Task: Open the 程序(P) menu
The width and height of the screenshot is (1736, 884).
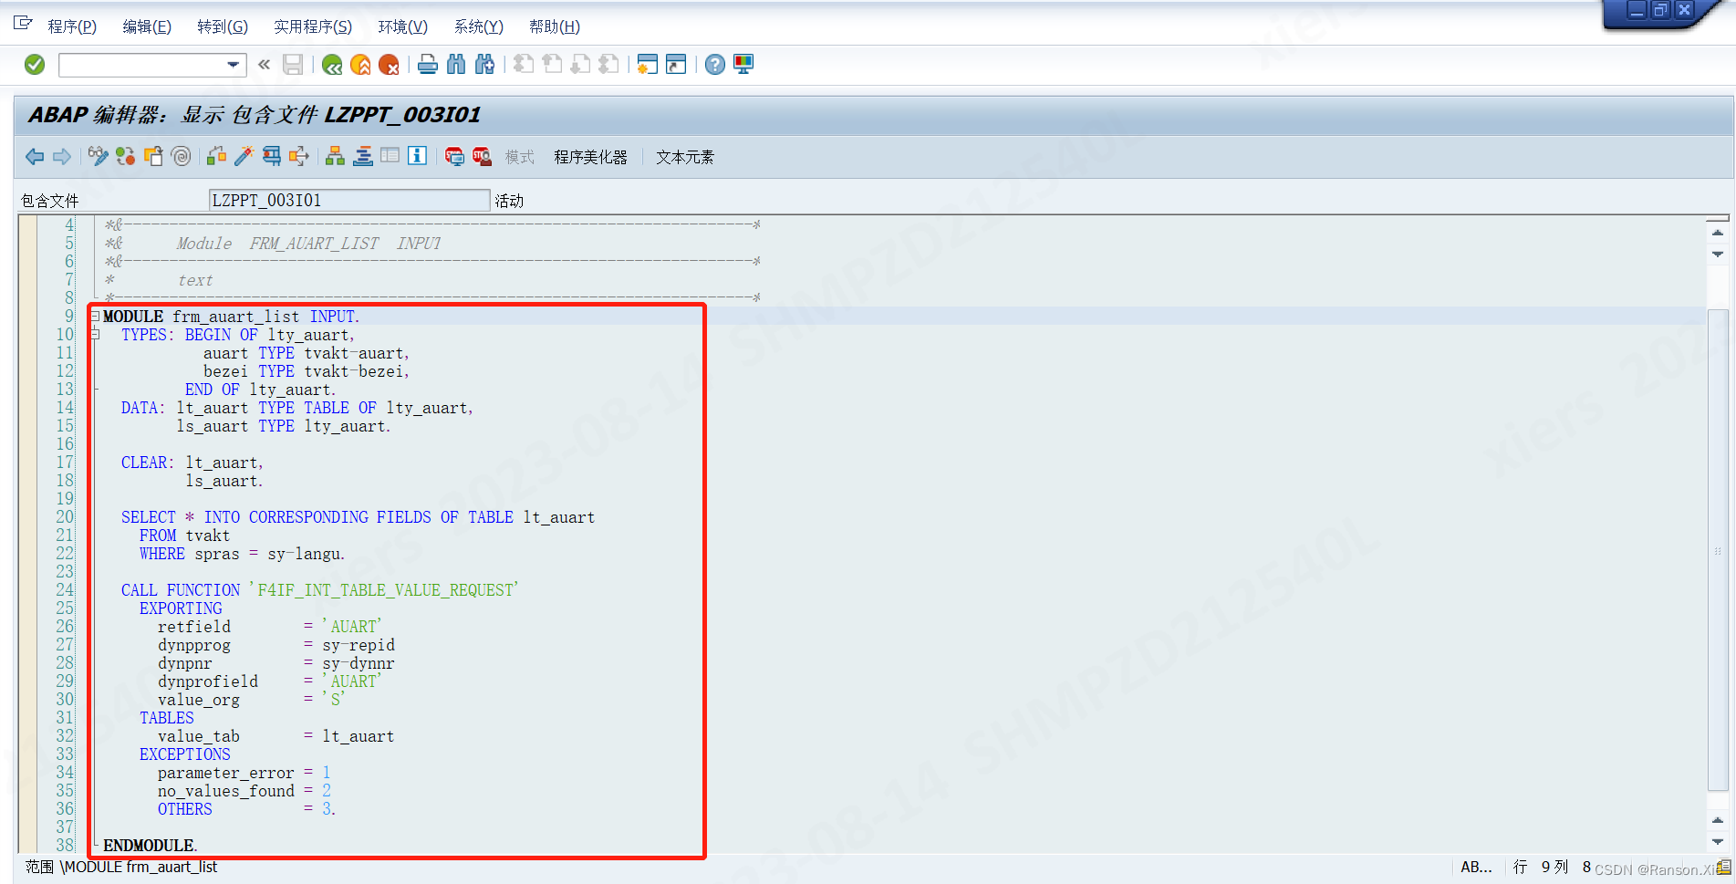Action: (72, 26)
